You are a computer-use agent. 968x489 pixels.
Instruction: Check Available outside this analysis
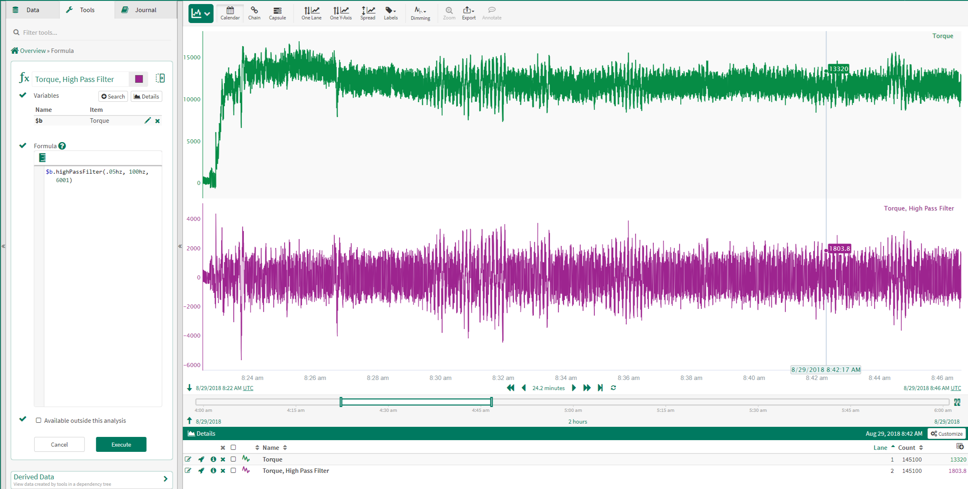pos(38,420)
